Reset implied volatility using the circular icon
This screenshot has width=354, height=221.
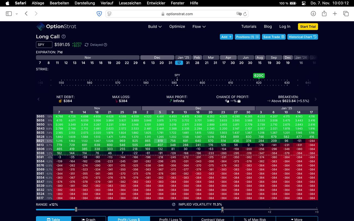(174, 204)
